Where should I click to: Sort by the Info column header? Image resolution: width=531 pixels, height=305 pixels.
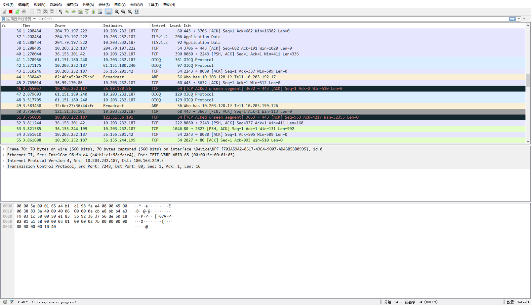coord(354,25)
